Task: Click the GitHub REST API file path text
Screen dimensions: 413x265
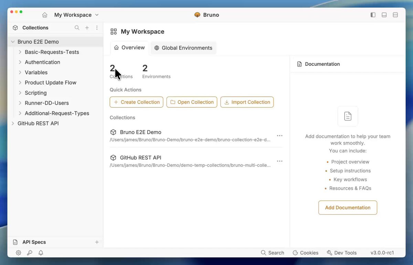Action: click(190, 165)
